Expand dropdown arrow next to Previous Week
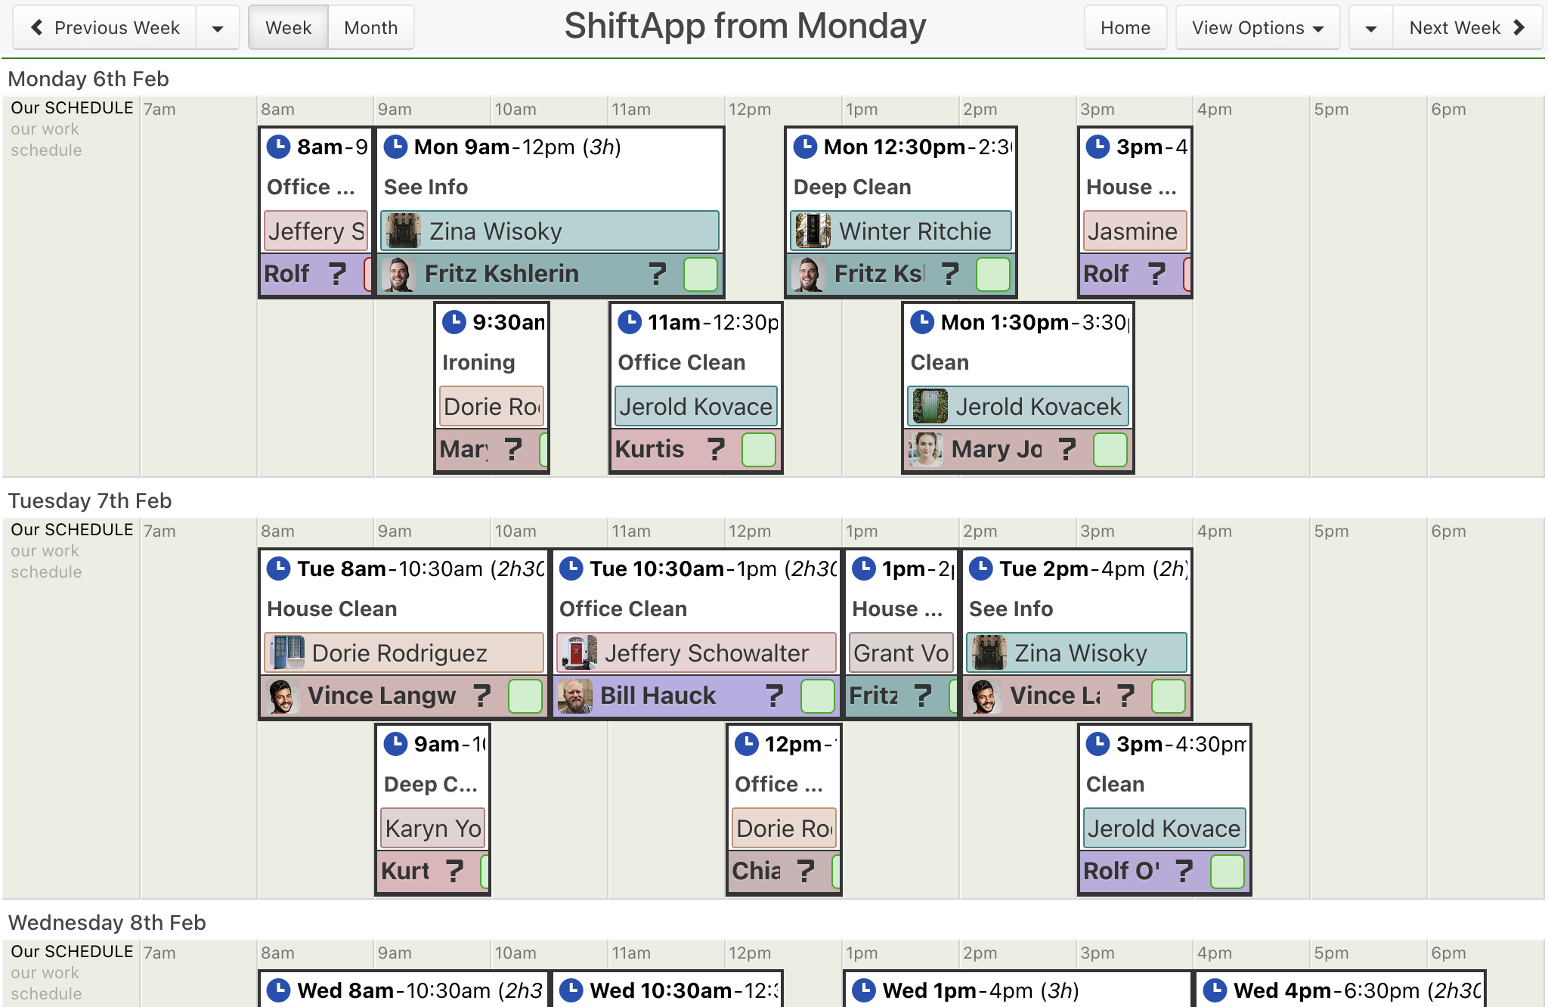This screenshot has height=1007, width=1548. coord(218,28)
